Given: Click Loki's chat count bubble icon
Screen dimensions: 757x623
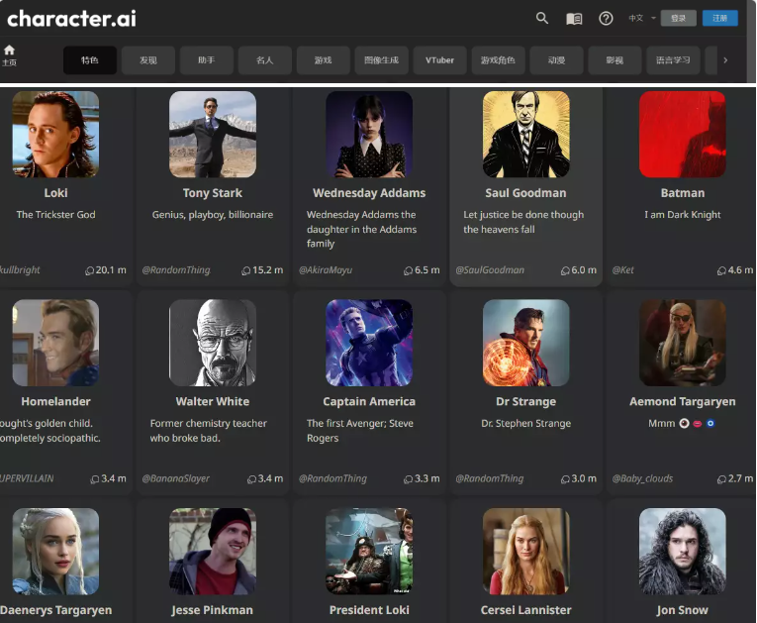Looking at the screenshot, I should 89,270.
